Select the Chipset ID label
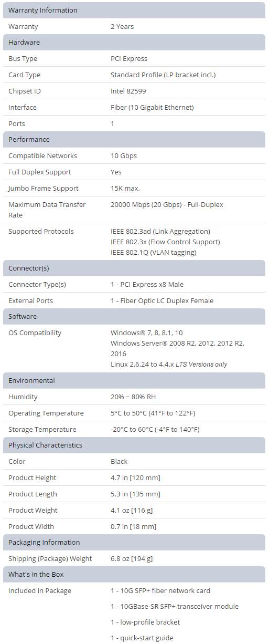This screenshot has width=269, height=644. click(25, 91)
